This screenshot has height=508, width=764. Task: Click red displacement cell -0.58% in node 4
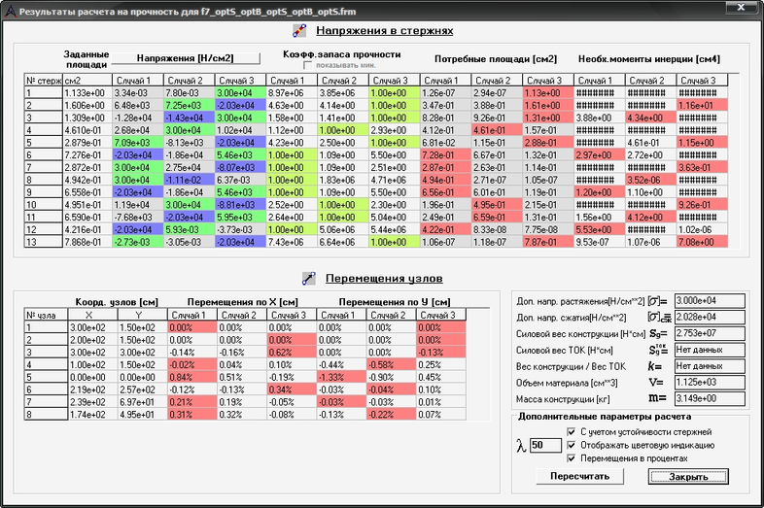[x=391, y=365]
